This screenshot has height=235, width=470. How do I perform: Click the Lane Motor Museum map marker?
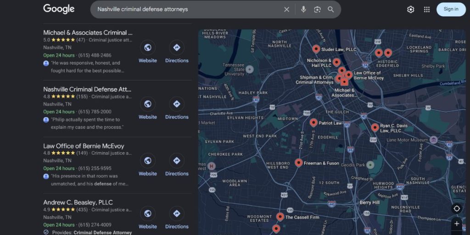click(x=433, y=140)
